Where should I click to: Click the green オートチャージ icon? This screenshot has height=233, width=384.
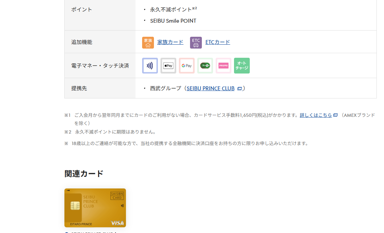pos(242,66)
